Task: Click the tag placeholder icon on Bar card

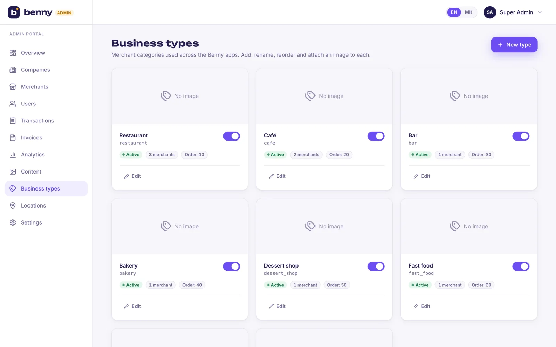Action: tap(455, 96)
